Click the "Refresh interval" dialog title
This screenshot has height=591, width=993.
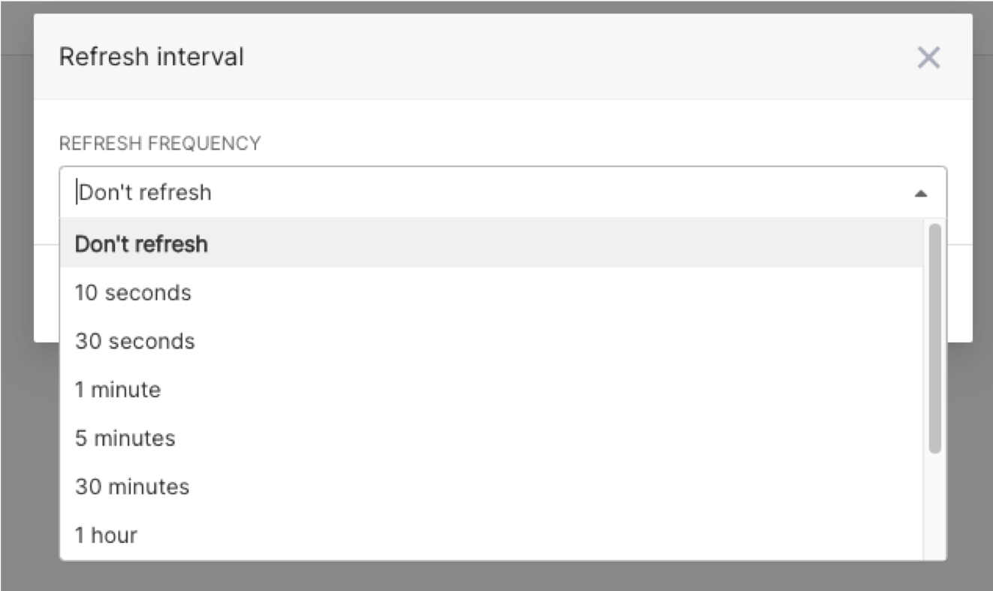151,56
